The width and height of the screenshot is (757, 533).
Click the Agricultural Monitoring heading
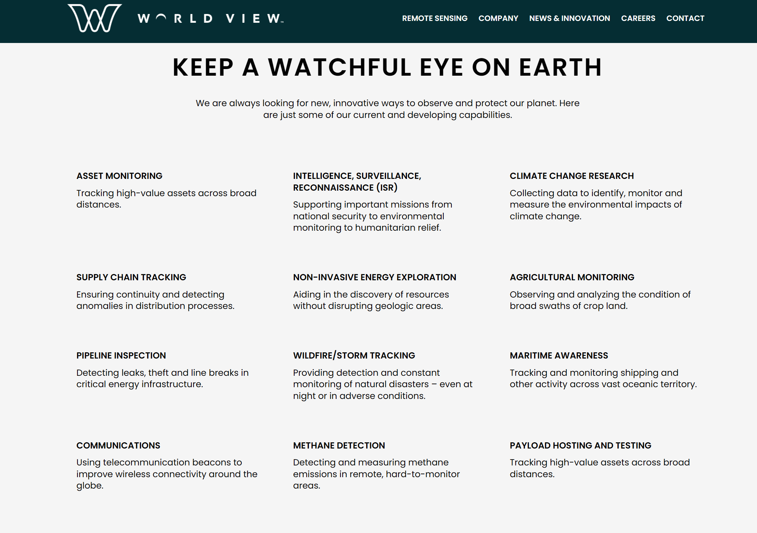[572, 277]
